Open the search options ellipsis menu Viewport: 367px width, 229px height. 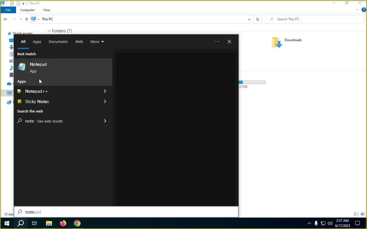pos(217,42)
